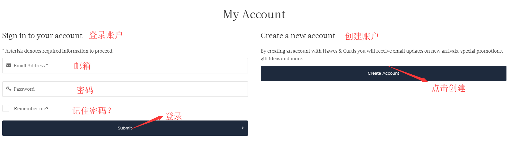Click the red 创建账户 annotation
Viewport: 510px width, 141px height.
362,36
